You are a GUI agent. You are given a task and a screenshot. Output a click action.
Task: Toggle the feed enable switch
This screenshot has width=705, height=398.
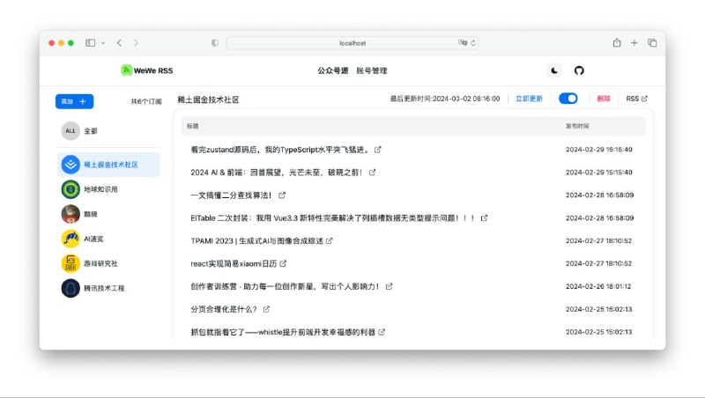(568, 99)
